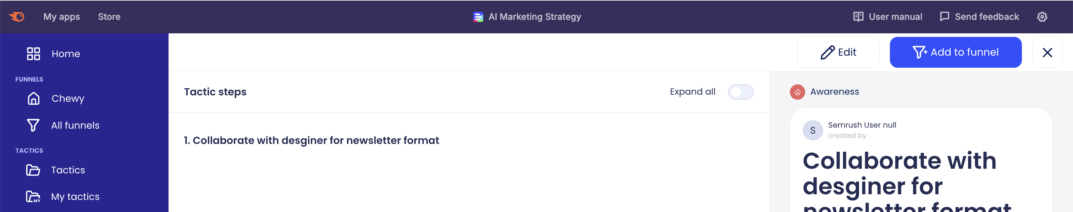Click the Send feedback speech bubble icon

(x=944, y=17)
